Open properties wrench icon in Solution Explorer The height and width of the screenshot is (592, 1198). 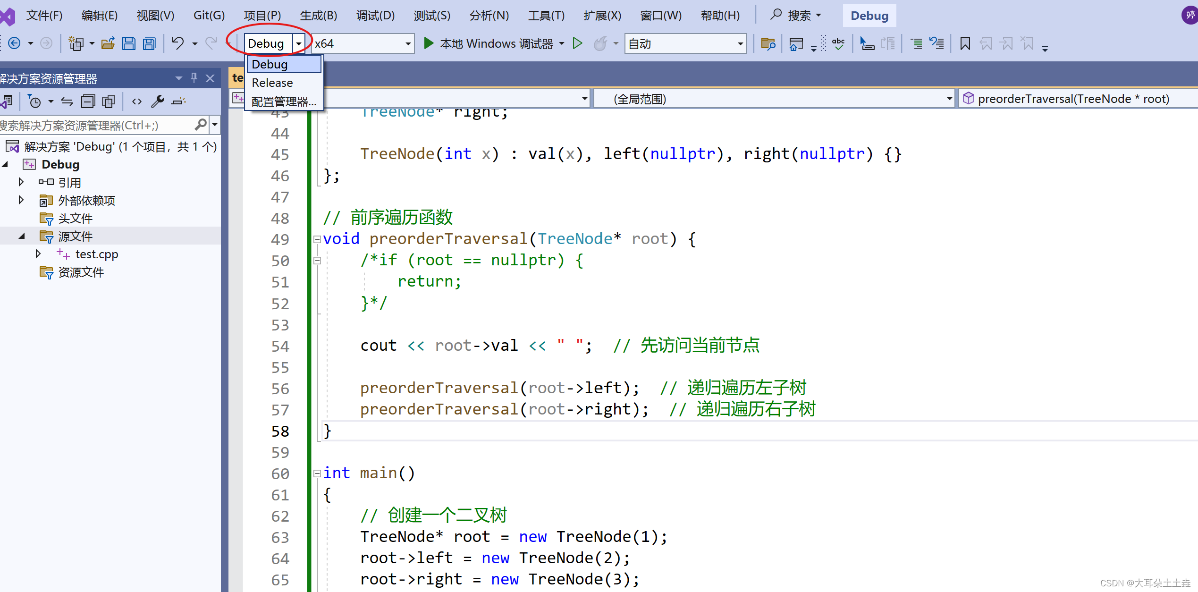(157, 101)
